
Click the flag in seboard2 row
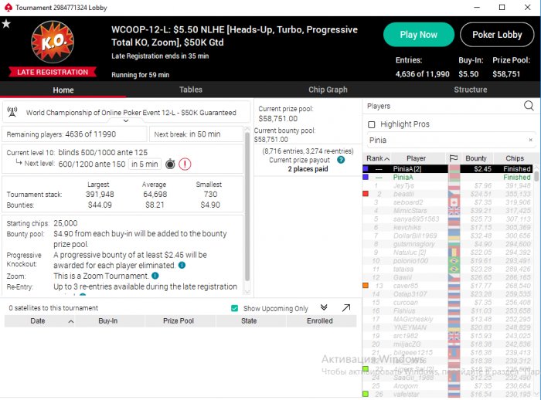tap(454, 202)
